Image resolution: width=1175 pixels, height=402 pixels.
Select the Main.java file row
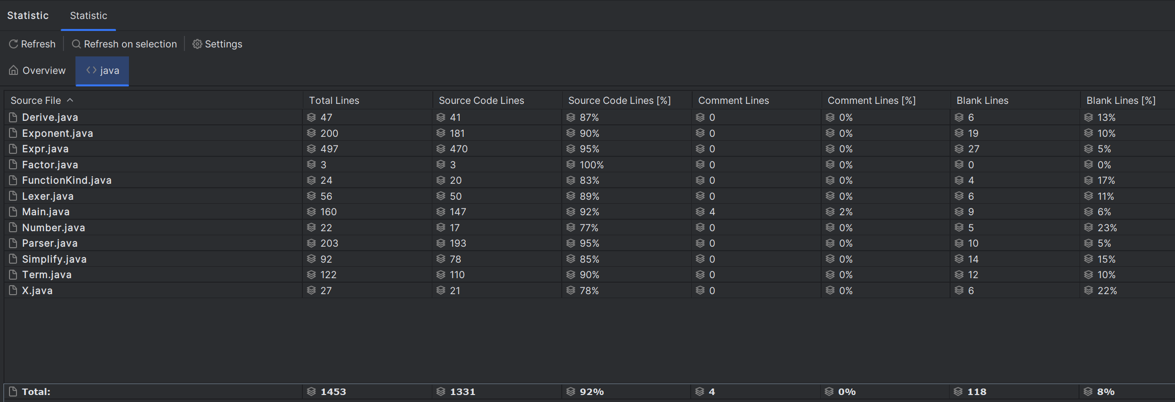click(x=589, y=212)
